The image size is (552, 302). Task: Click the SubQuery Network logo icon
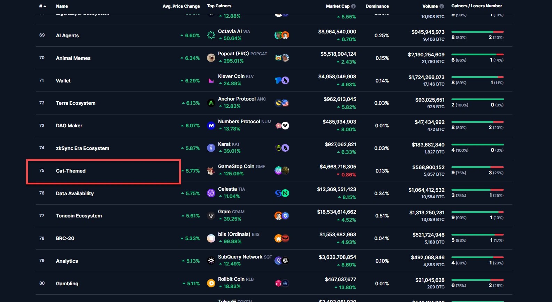point(211,261)
